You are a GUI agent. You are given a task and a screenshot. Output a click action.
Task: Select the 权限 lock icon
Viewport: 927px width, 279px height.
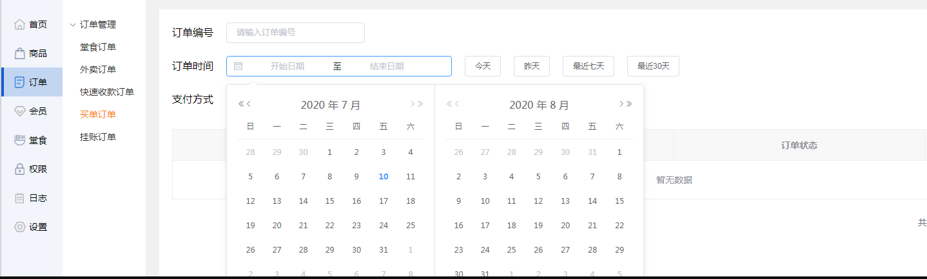coord(19,169)
